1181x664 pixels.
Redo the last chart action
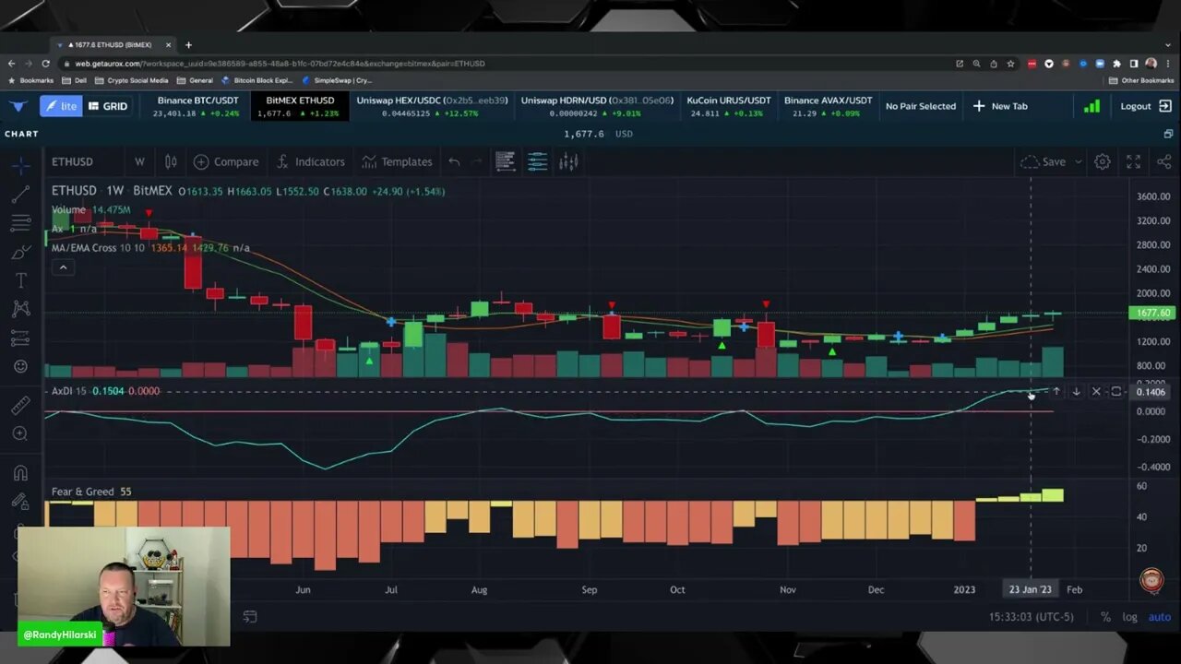[477, 161]
